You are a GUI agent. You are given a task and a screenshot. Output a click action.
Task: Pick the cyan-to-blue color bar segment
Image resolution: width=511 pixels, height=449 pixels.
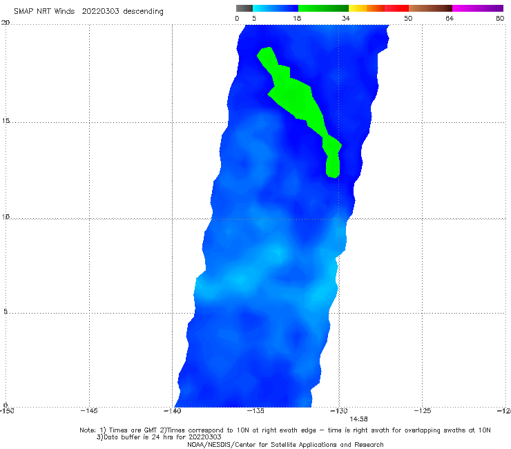pyautogui.click(x=276, y=8)
